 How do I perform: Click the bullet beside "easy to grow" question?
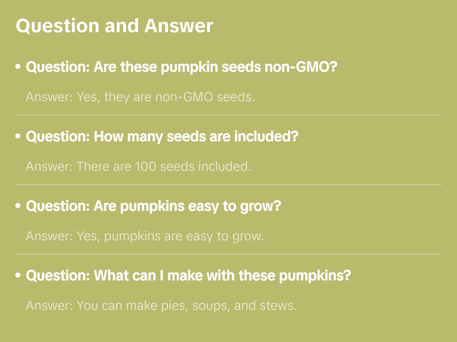click(x=18, y=206)
